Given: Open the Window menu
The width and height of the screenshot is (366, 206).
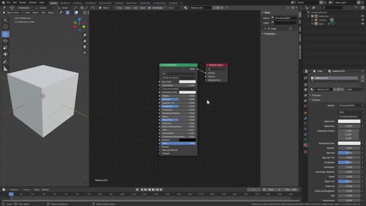Looking at the screenshot, I should tap(33, 2).
